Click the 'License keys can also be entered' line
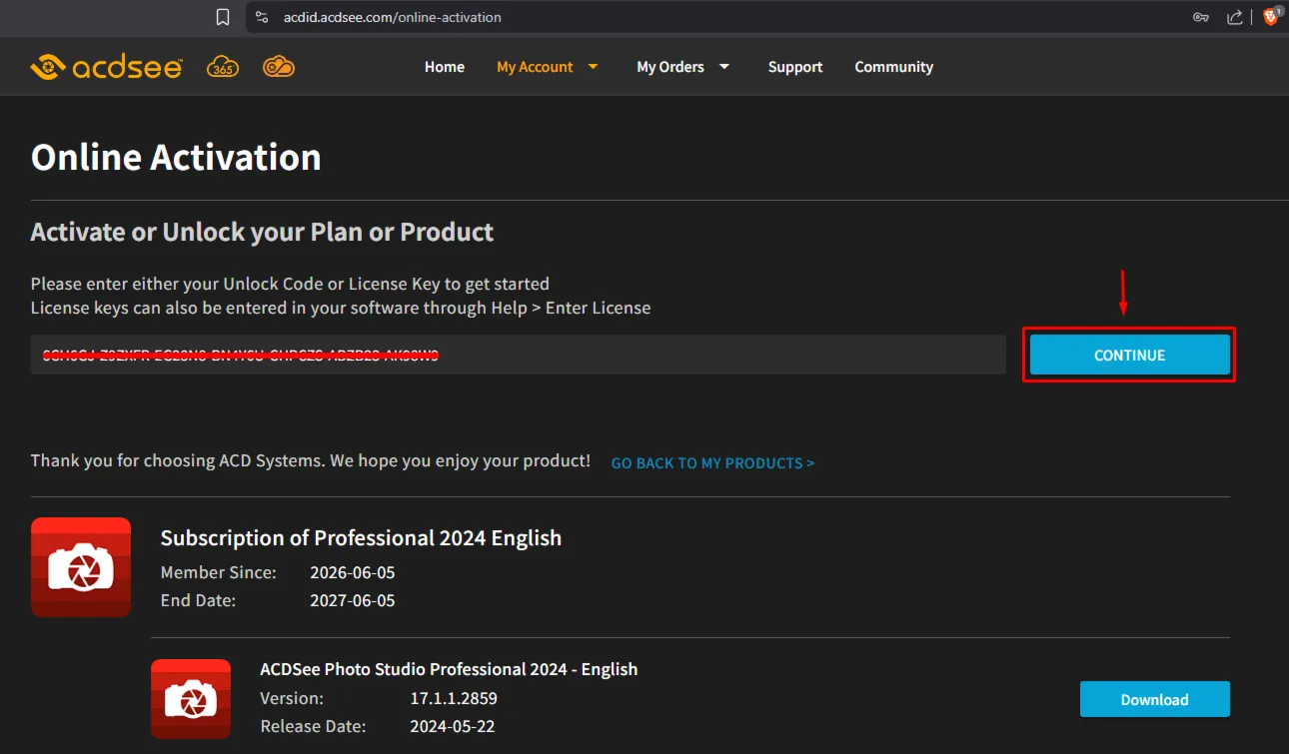This screenshot has height=754, width=1289. tap(341, 308)
